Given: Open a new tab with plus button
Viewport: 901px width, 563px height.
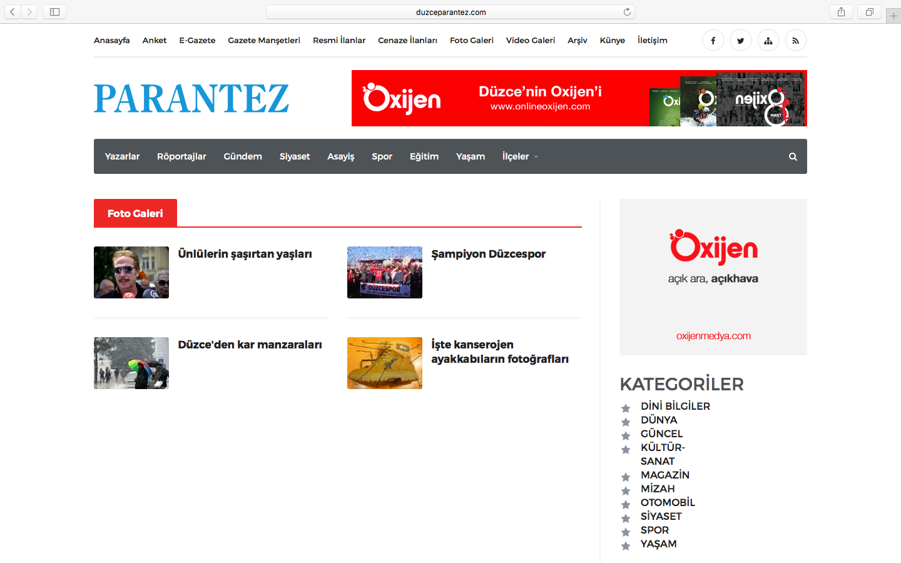Looking at the screenshot, I should pos(893,16).
